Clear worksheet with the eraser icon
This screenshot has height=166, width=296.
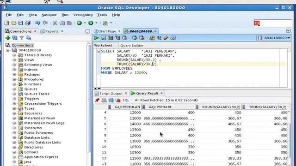click(x=166, y=38)
